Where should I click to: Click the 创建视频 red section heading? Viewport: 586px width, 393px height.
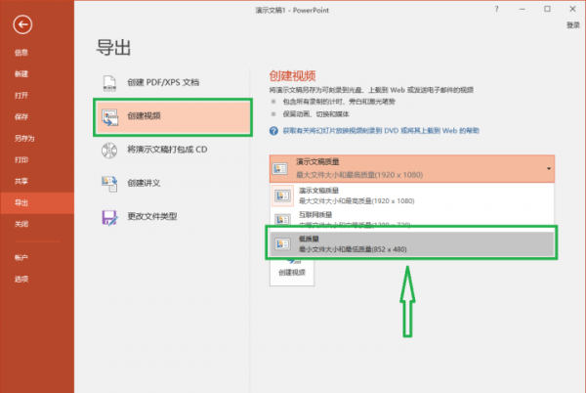coord(292,76)
